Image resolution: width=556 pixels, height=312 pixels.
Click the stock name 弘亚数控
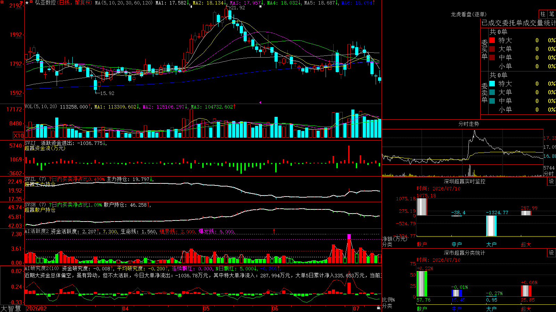click(x=45, y=3)
